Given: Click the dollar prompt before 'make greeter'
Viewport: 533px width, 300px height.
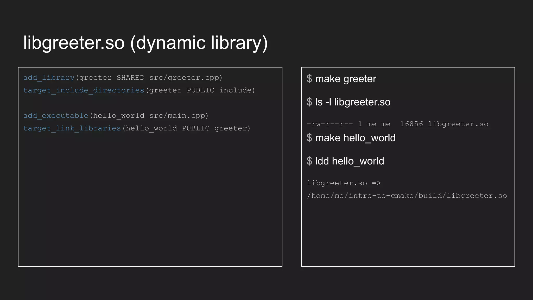Looking at the screenshot, I should (x=309, y=79).
